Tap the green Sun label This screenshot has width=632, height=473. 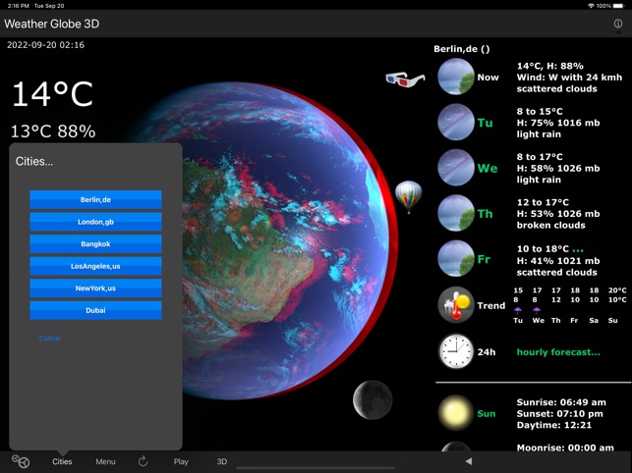tap(487, 414)
